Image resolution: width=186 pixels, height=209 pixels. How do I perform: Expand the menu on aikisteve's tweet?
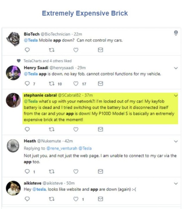coord(176,183)
